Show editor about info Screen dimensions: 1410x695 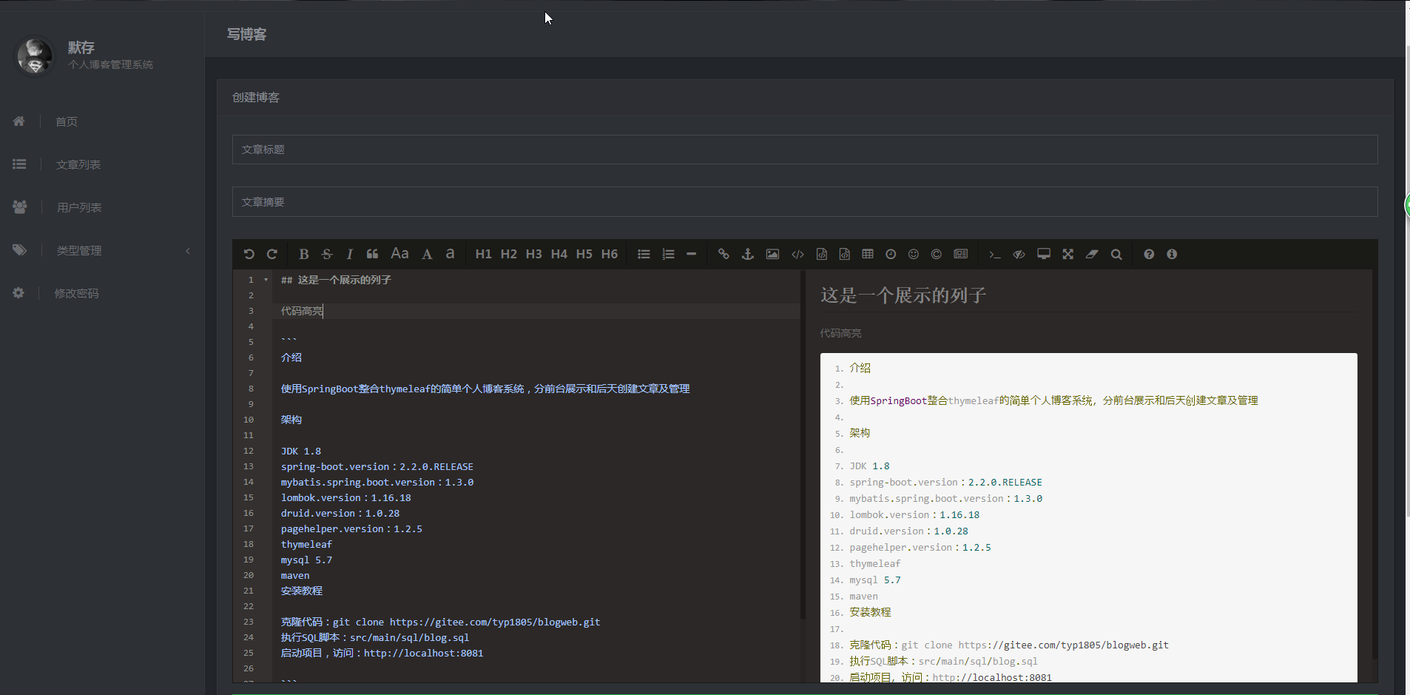point(1172,254)
